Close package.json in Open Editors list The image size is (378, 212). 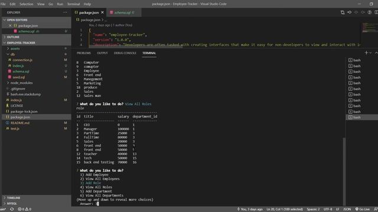pyautogui.click(x=10, y=25)
